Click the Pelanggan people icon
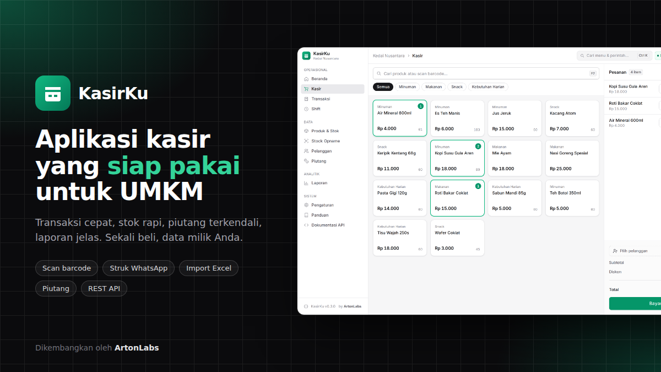The width and height of the screenshot is (661, 372). [306, 151]
